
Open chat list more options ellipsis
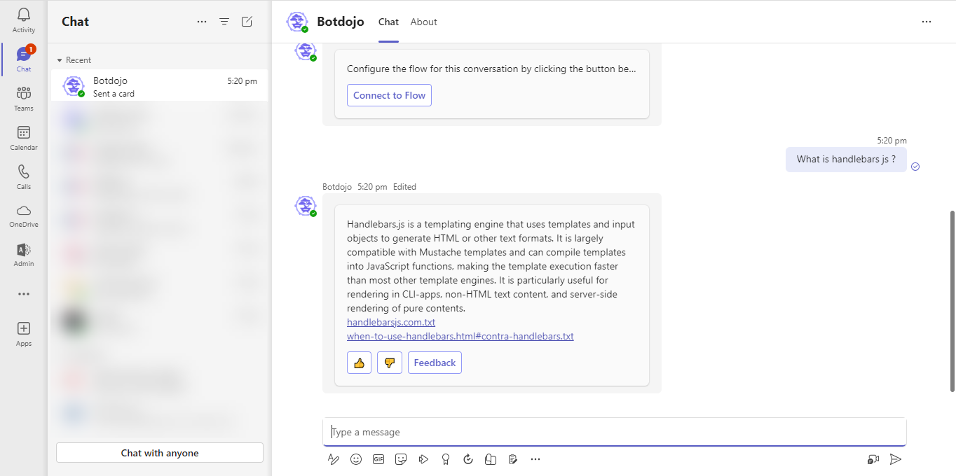point(202,22)
